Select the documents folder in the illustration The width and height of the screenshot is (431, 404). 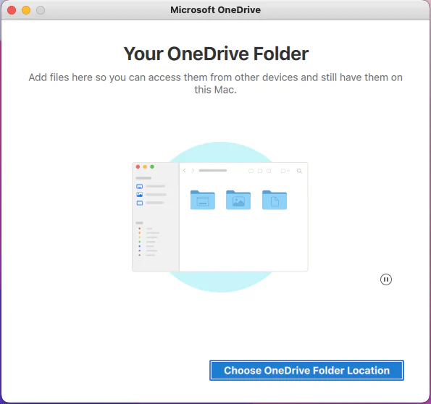(x=275, y=200)
